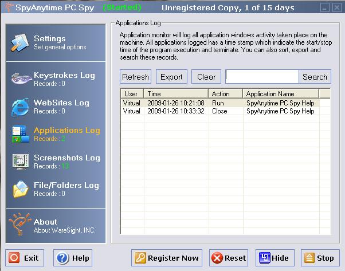Screen dimensions: 345x271
Task: Click the Settings document-and-wrench icon
Action: pos(20,42)
